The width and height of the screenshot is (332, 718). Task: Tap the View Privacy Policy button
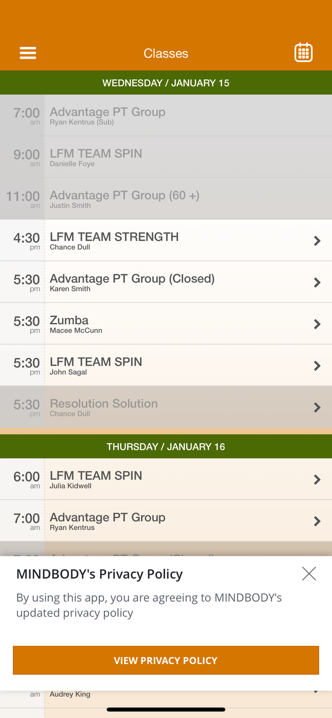pyautogui.click(x=166, y=660)
